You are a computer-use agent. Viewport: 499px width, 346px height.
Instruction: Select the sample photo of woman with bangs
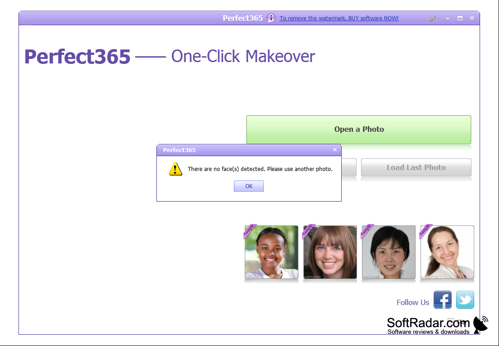(x=330, y=252)
